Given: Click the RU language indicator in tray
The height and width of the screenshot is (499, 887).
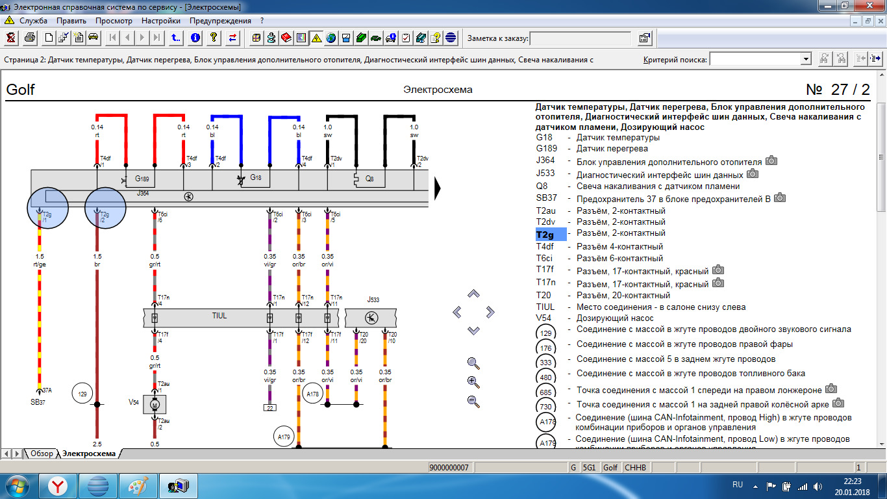Looking at the screenshot, I should (738, 485).
